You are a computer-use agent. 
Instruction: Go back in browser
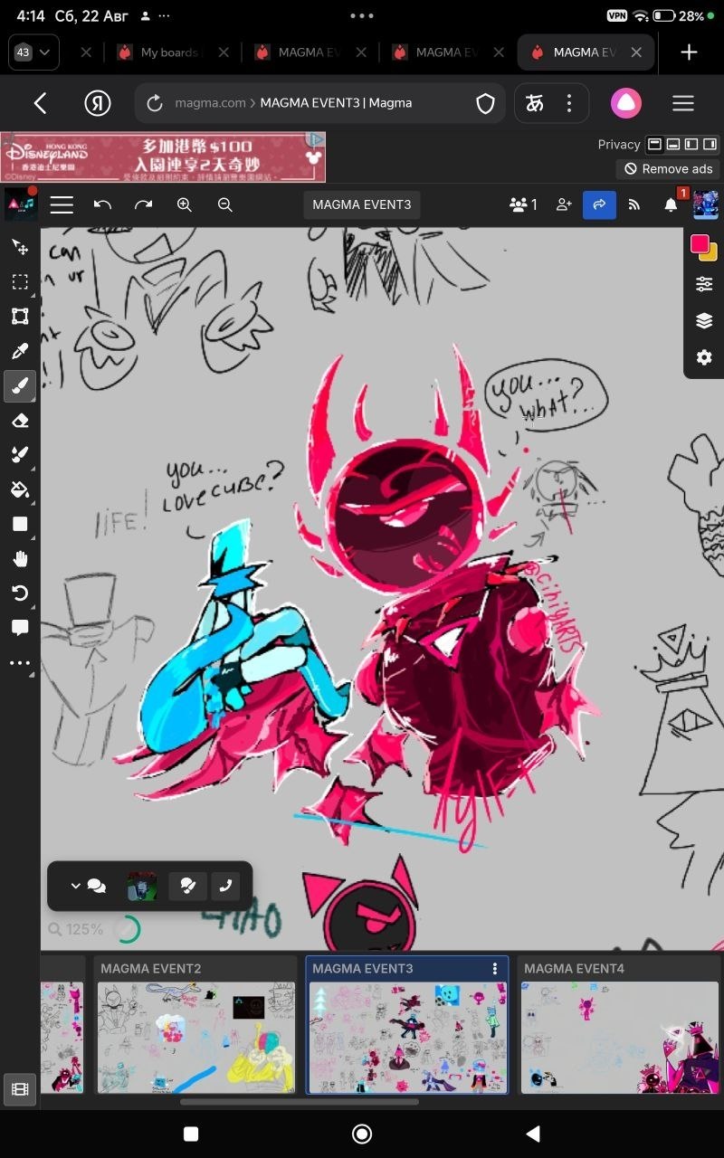coord(40,103)
